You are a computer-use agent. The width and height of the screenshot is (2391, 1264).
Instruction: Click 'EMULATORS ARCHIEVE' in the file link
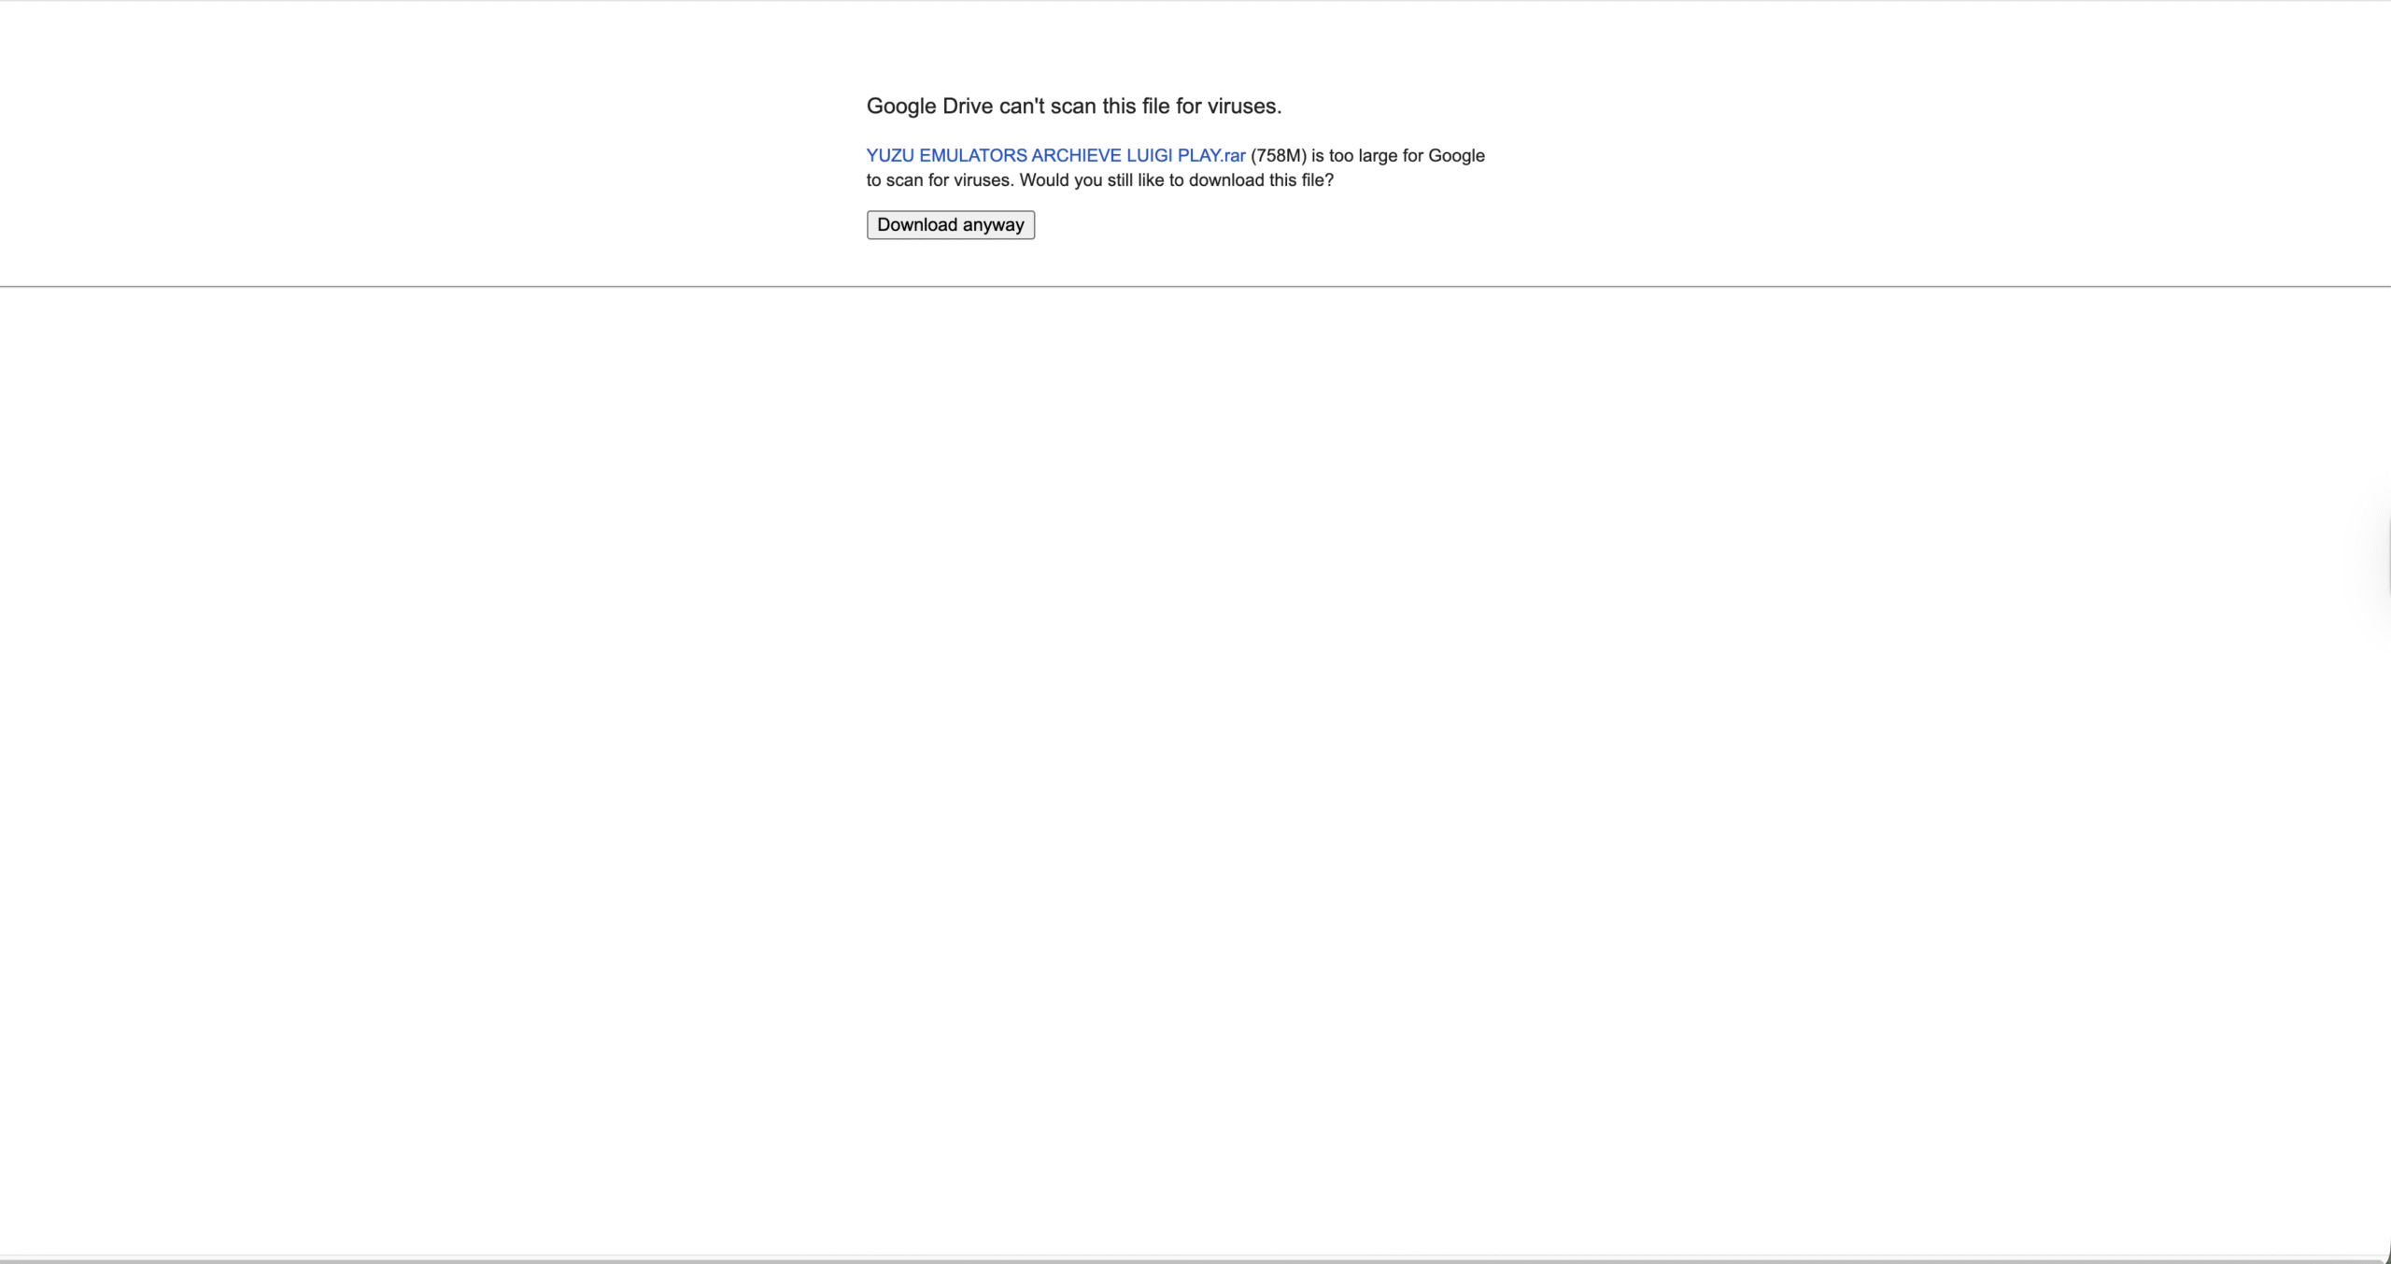click(x=1019, y=156)
